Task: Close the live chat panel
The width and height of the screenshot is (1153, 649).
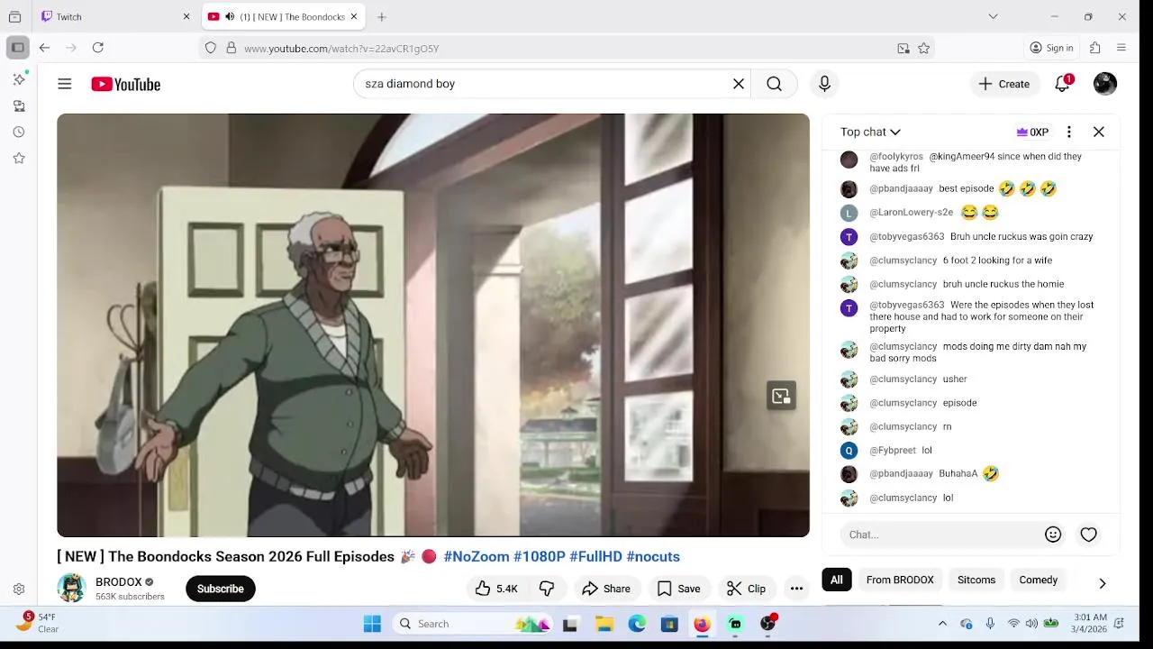Action: (1099, 132)
